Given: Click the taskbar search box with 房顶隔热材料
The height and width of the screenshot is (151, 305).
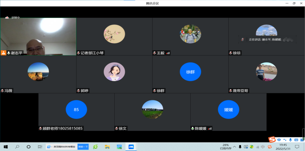Looking at the screenshot, I should 63,147.
